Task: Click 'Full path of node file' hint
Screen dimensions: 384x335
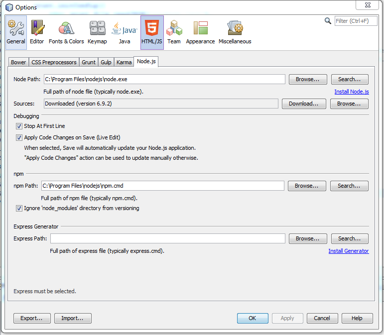Action: coord(93,92)
